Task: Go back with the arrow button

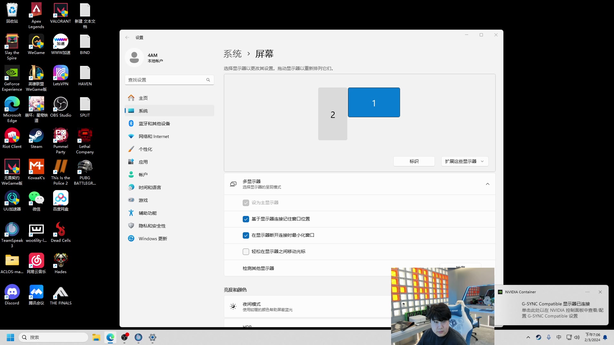Action: 127,37
